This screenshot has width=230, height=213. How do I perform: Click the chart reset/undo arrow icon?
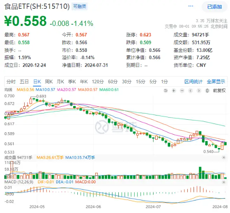click(x=166, y=90)
